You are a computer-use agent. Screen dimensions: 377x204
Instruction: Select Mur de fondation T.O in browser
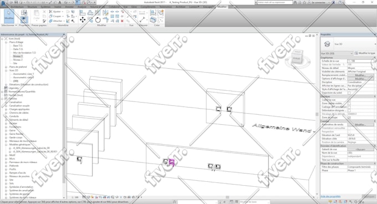point(24,53)
